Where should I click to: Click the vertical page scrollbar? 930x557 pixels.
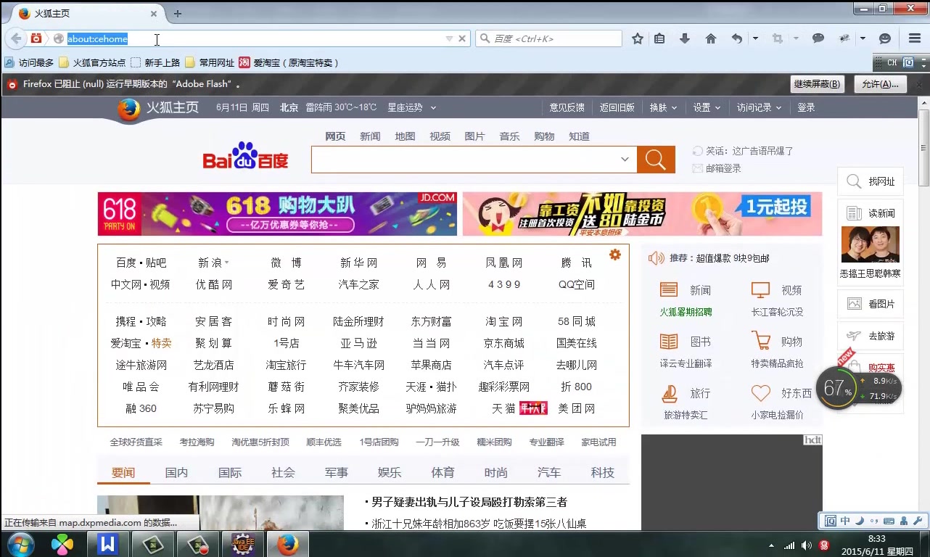pyautogui.click(x=923, y=149)
